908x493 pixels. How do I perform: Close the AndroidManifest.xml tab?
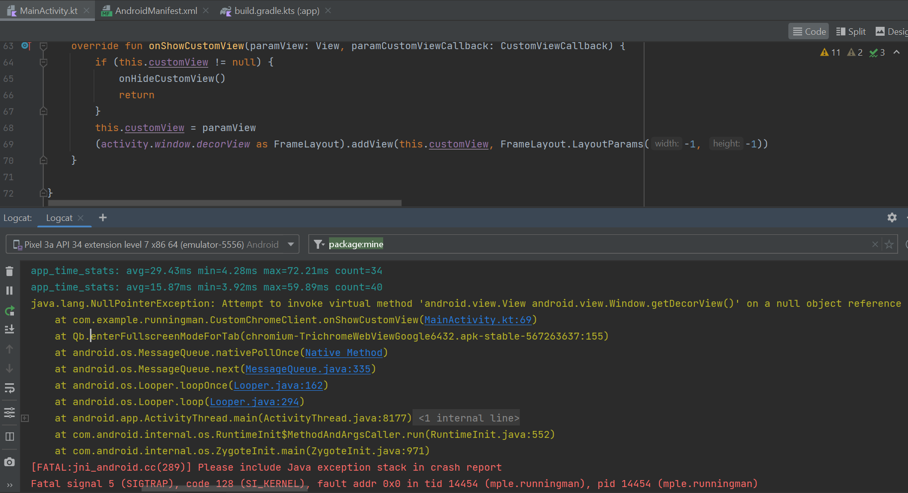click(206, 10)
